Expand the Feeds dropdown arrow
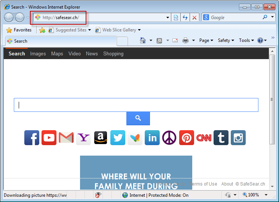Viewport: 279px width, 202px height. (168, 40)
